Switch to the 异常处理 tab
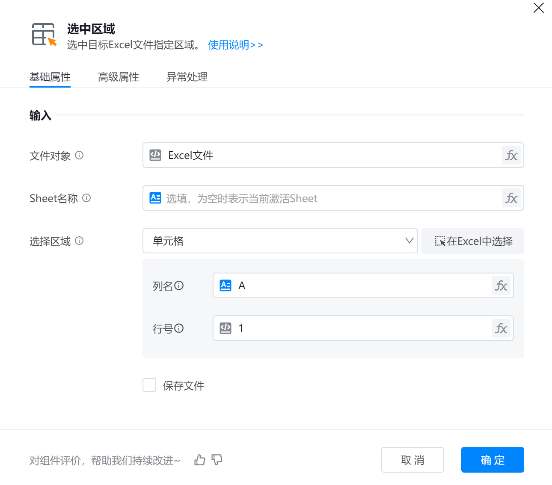This screenshot has width=552, height=485. click(187, 77)
